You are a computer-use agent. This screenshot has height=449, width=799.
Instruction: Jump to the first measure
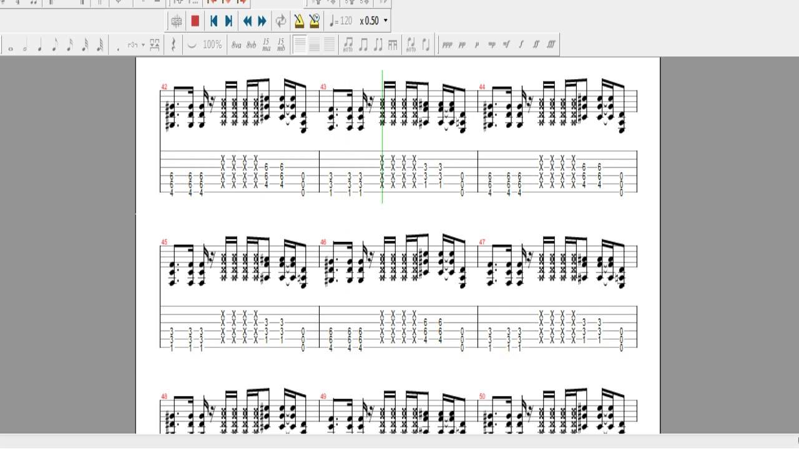click(213, 21)
